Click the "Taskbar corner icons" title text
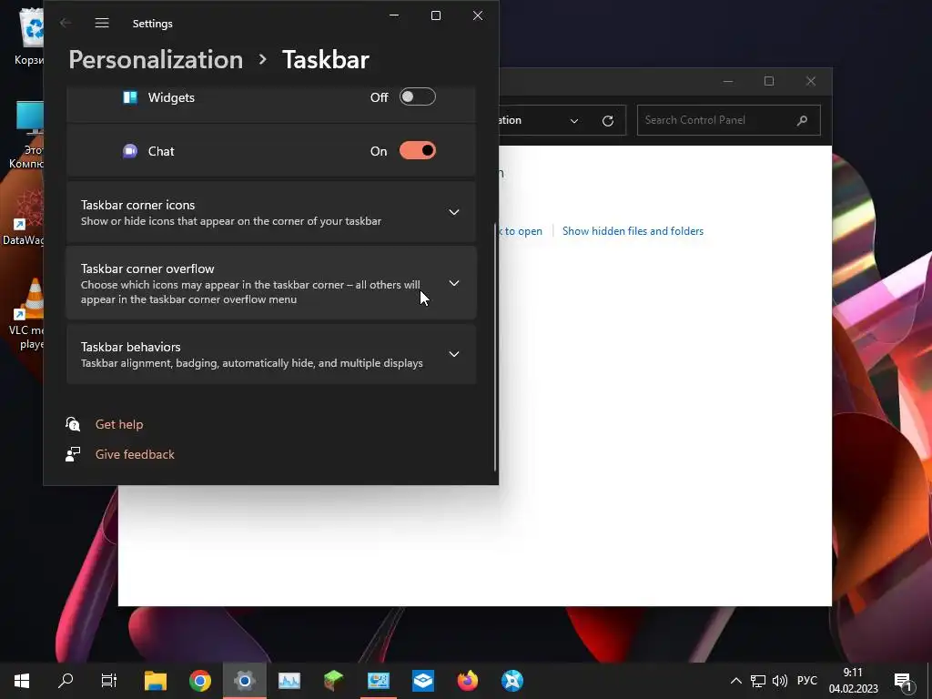 [x=138, y=205]
